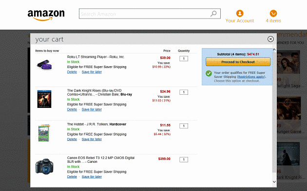
Task: Close the your cart dialog
Action: [270, 39]
